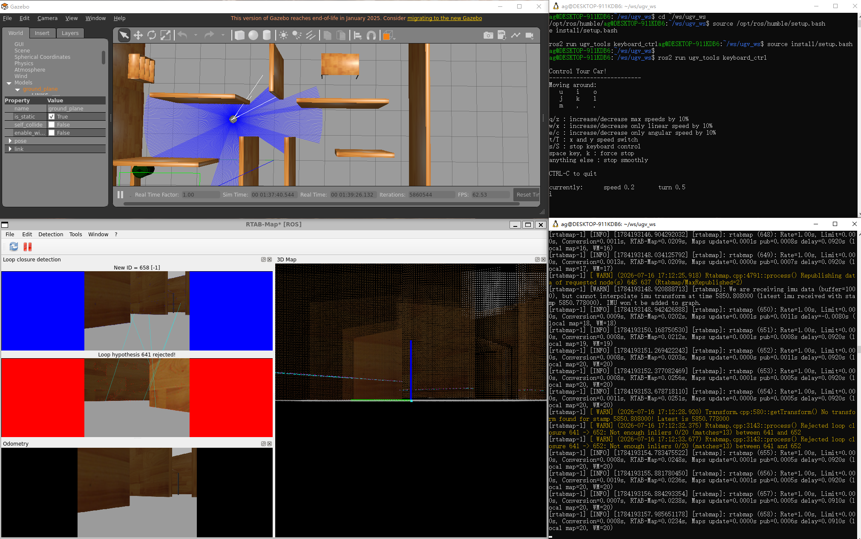Follow the migrating to the new Gazebo link

[x=444, y=18]
